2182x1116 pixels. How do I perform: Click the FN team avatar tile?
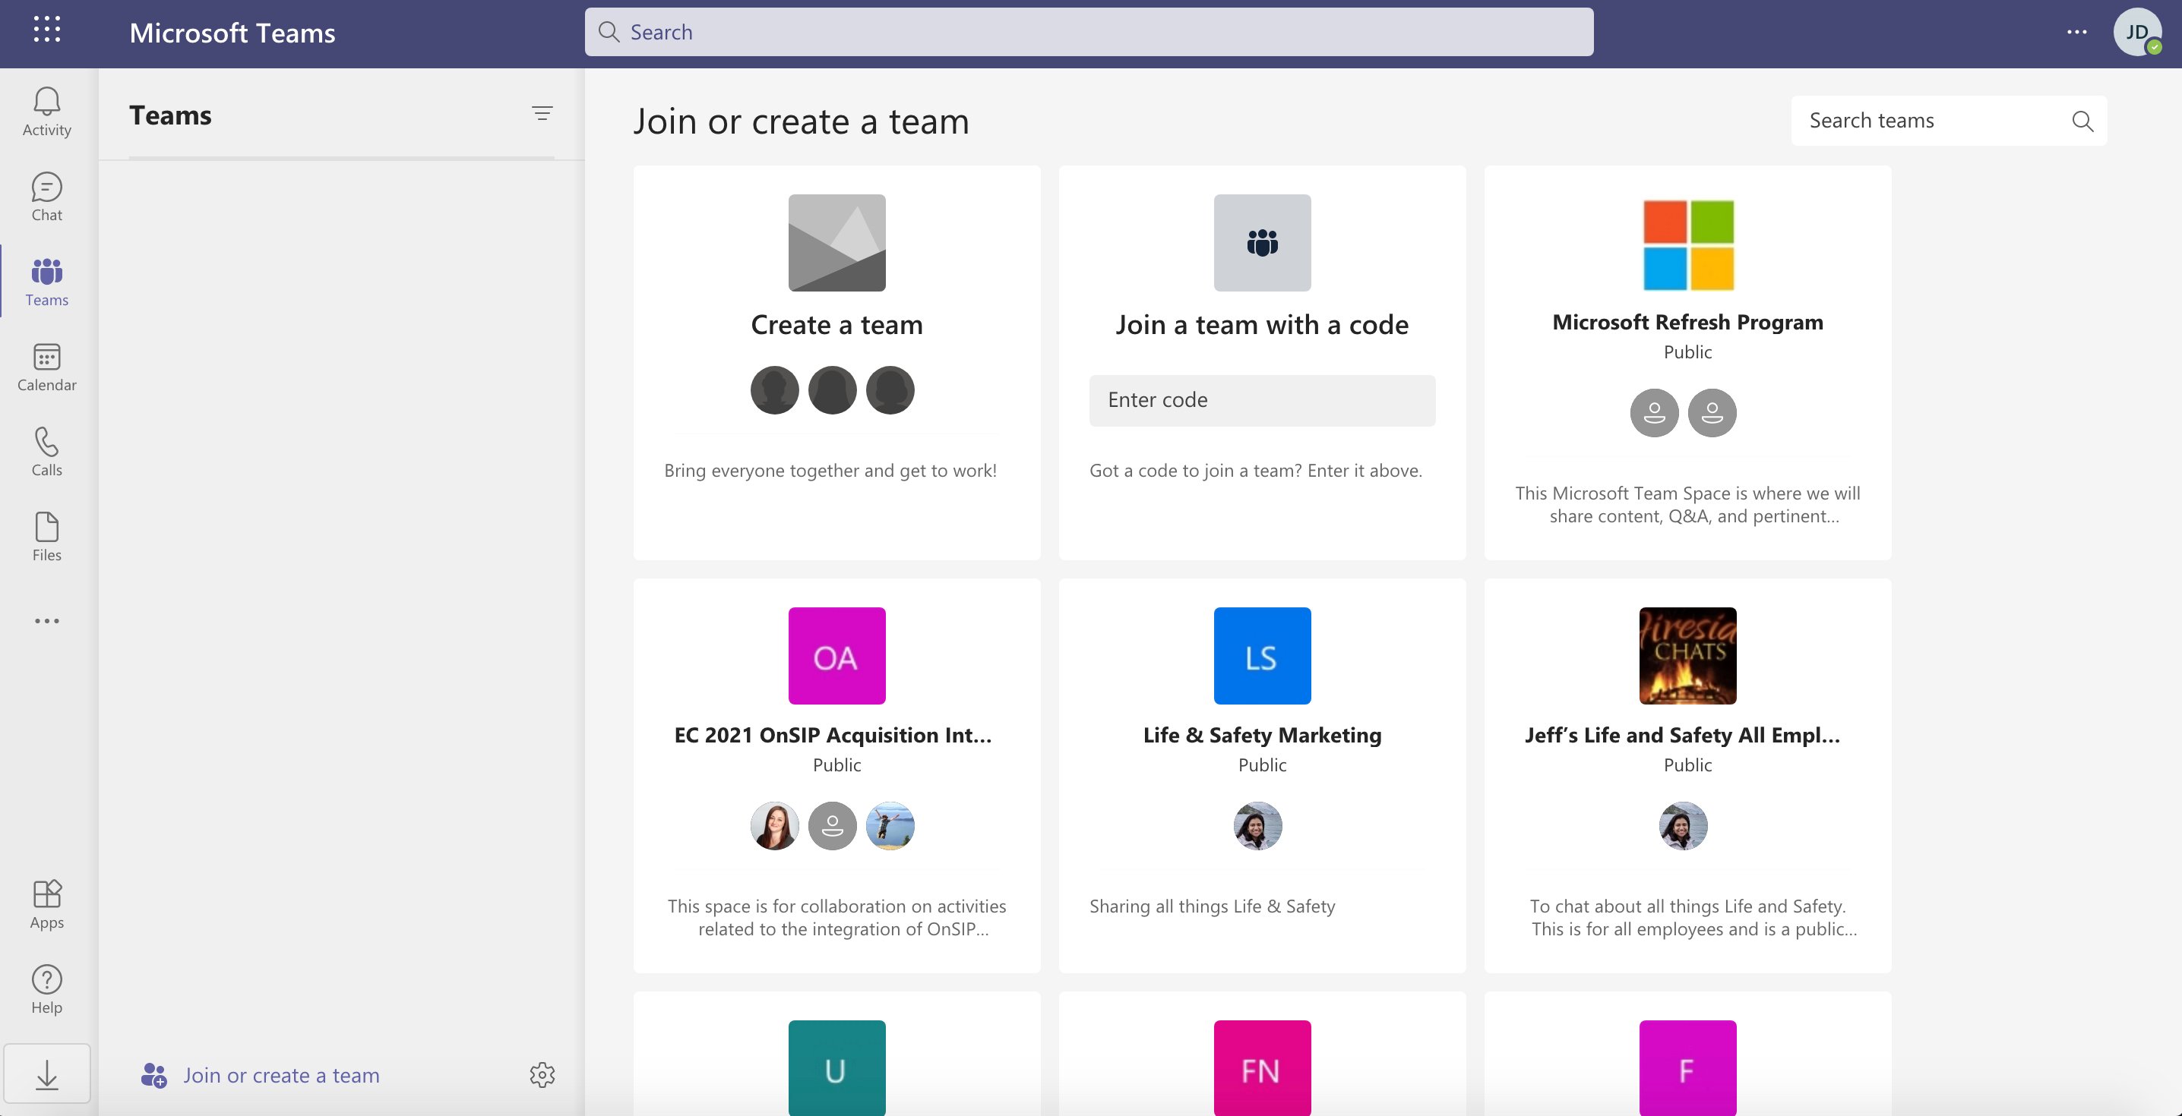click(1262, 1067)
